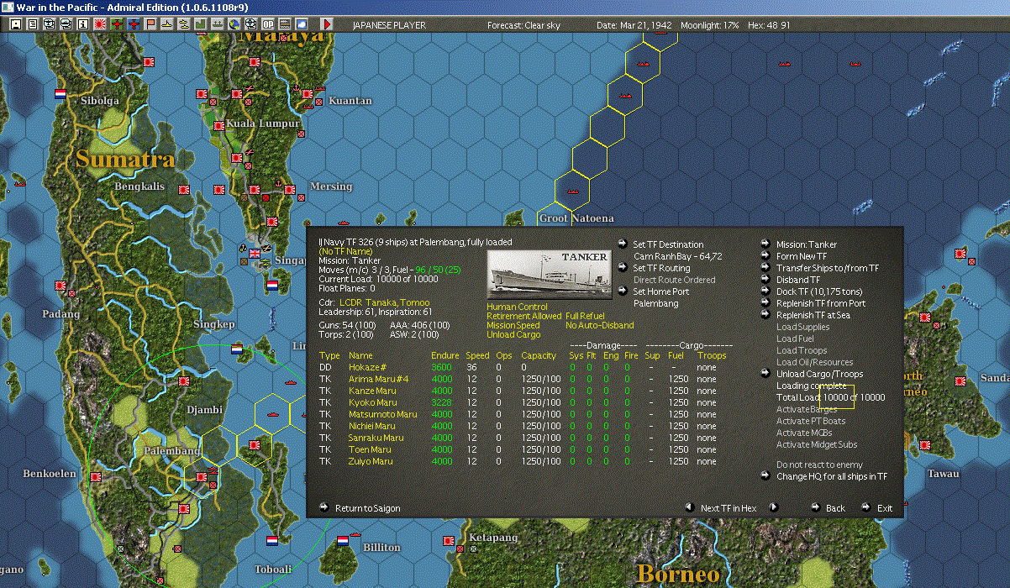Click arrow beside Set Home Port
Screen dimensions: 1010x588
coord(622,291)
